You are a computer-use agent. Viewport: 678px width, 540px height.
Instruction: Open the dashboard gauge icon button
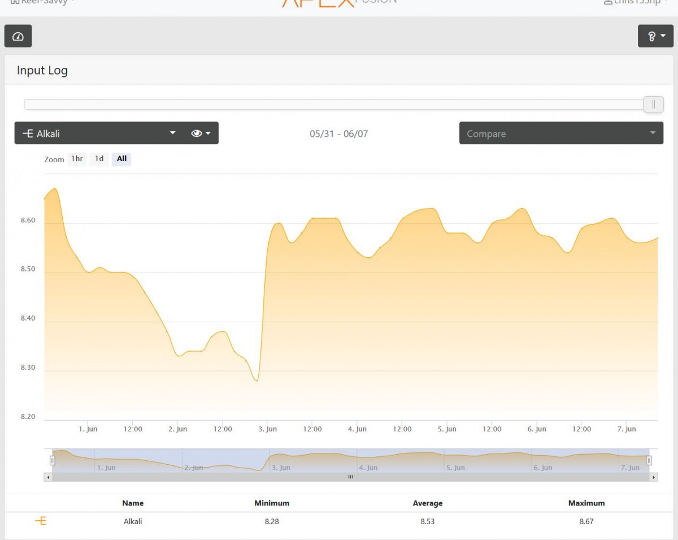pyautogui.click(x=18, y=36)
